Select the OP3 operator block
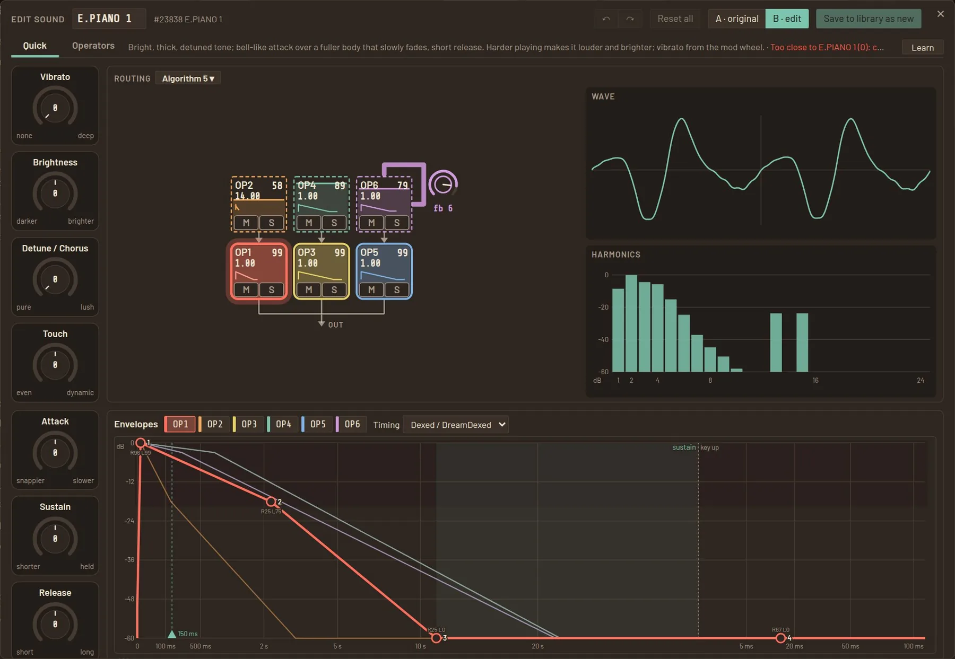Viewport: 955px width, 659px height. pyautogui.click(x=322, y=271)
